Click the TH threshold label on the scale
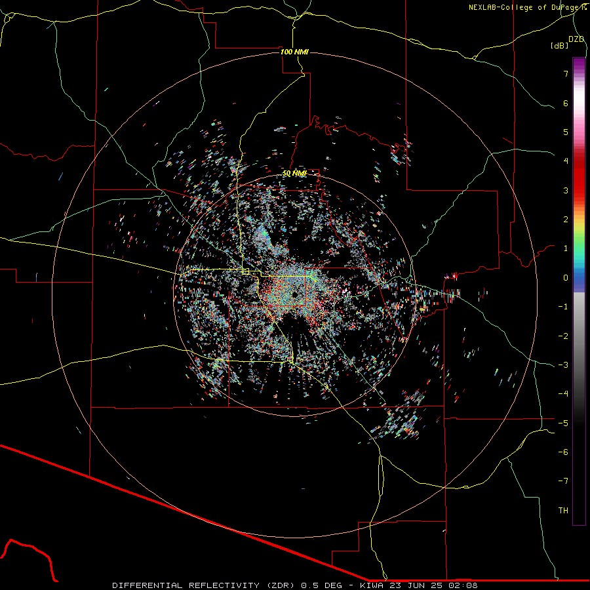590x590 pixels. point(563,511)
